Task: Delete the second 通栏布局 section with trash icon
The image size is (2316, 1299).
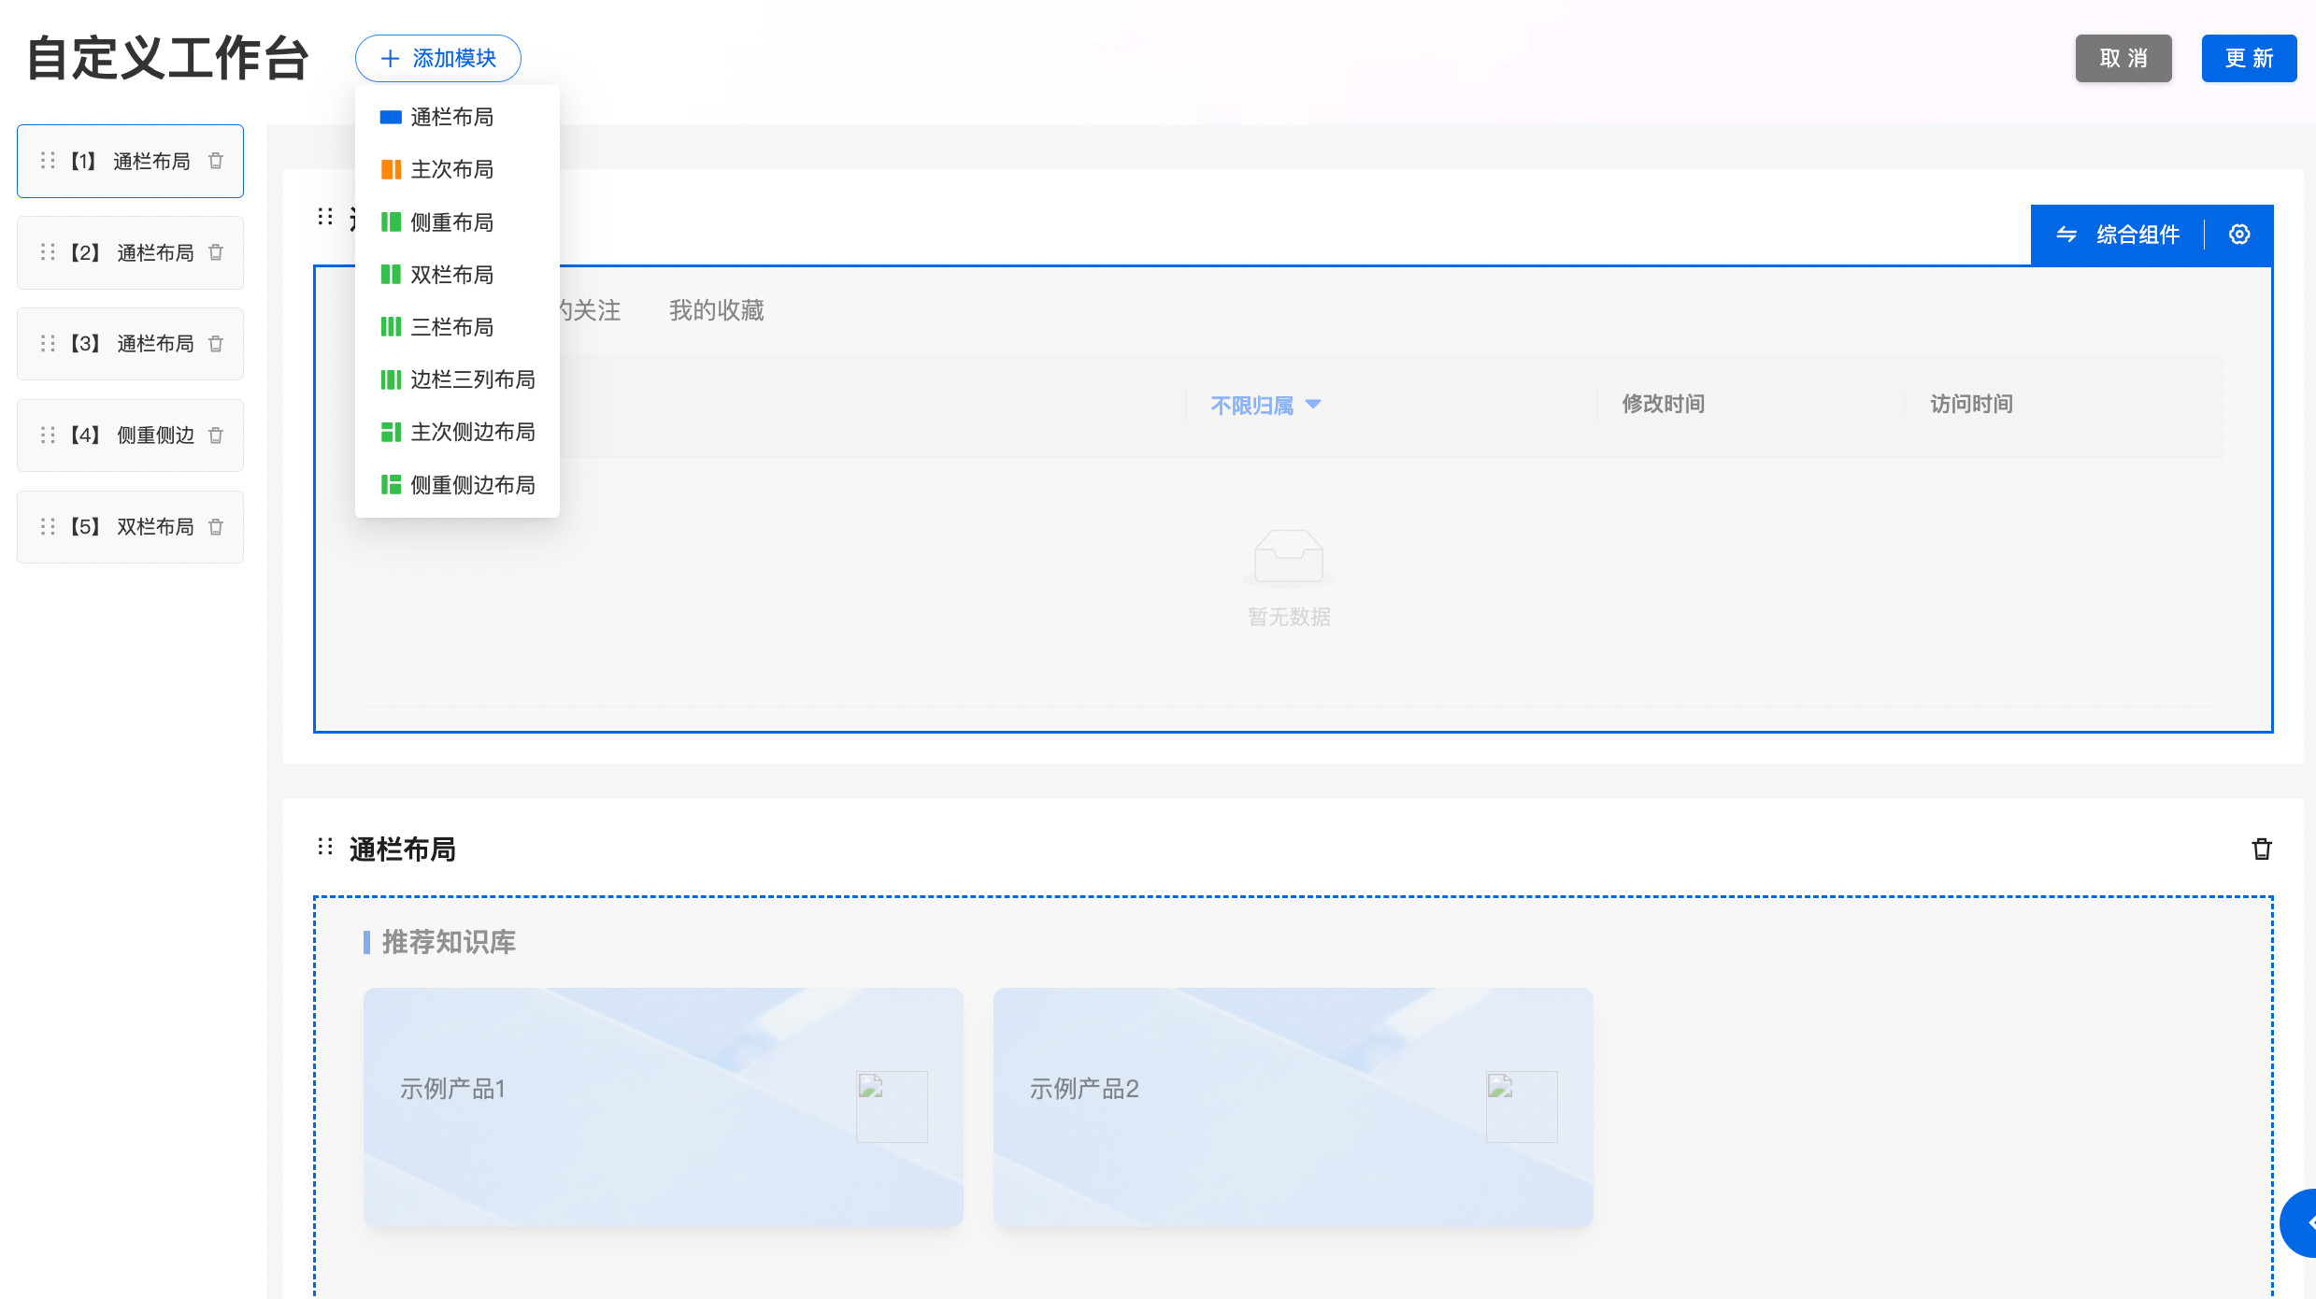Action: pos(2262,849)
